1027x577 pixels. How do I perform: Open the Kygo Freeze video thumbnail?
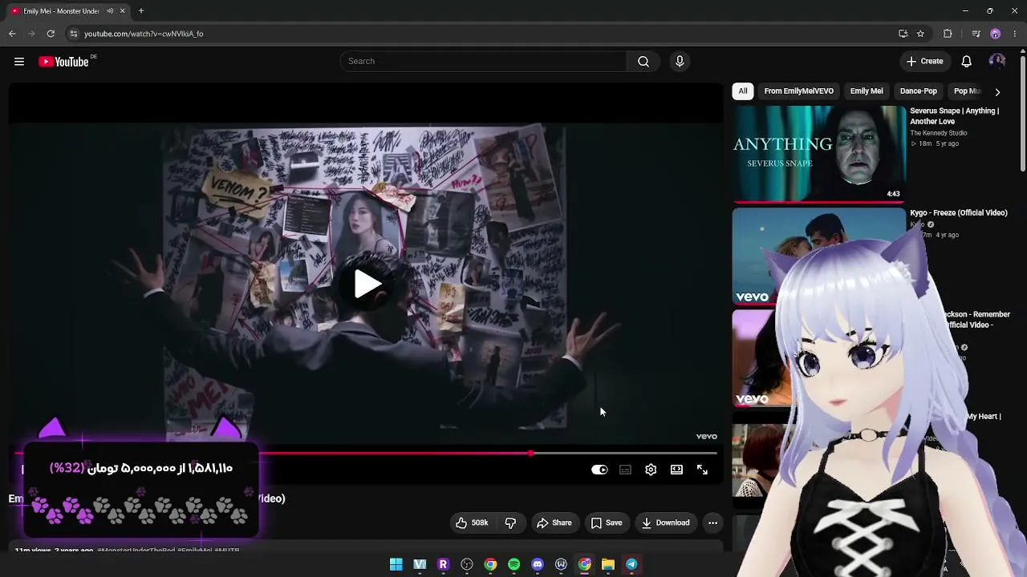pyautogui.click(x=818, y=256)
